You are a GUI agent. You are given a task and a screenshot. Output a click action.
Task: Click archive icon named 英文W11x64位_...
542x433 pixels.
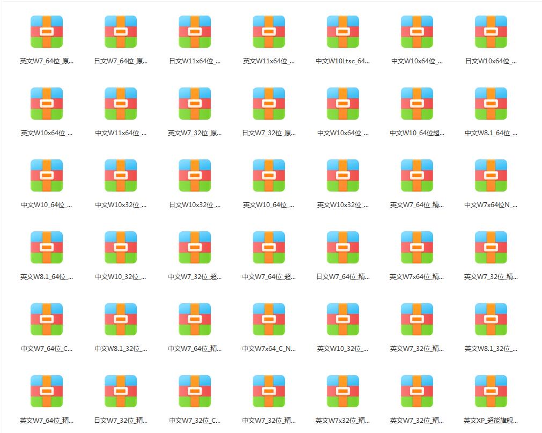[268, 32]
